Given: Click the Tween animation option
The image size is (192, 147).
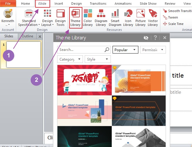Looking at the screenshot, I should pos(170,17).
